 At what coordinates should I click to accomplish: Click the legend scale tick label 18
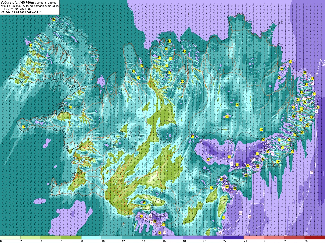[x=184, y=241]
